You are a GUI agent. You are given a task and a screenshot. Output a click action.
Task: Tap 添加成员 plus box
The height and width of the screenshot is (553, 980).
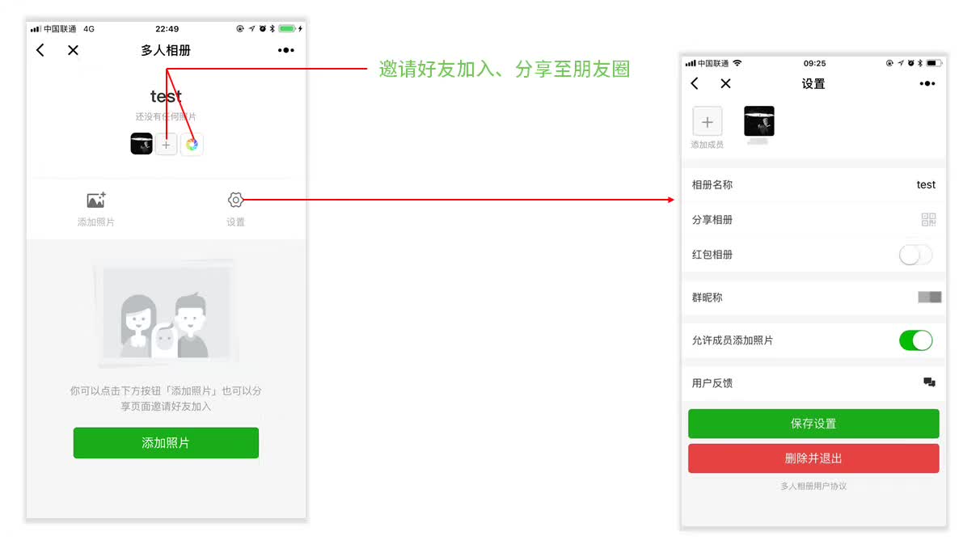[x=708, y=122]
